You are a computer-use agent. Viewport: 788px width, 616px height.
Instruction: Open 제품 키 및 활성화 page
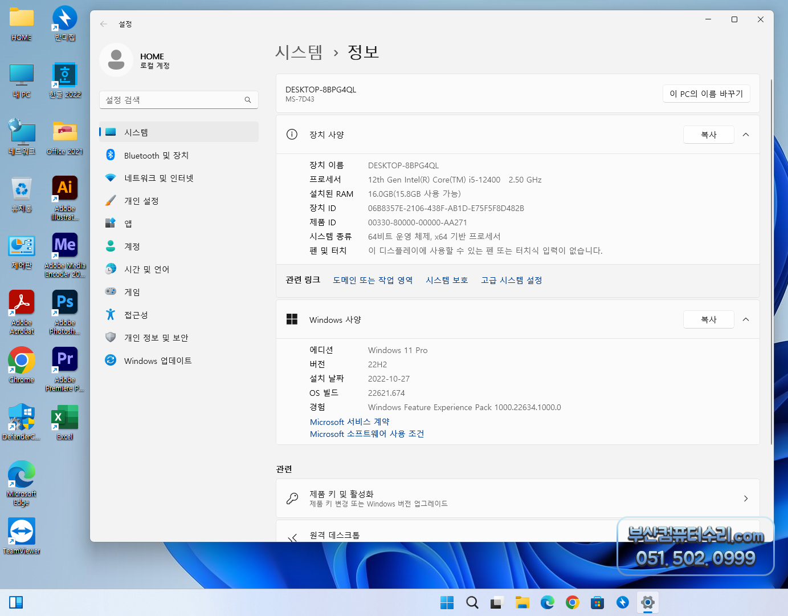[518, 499]
